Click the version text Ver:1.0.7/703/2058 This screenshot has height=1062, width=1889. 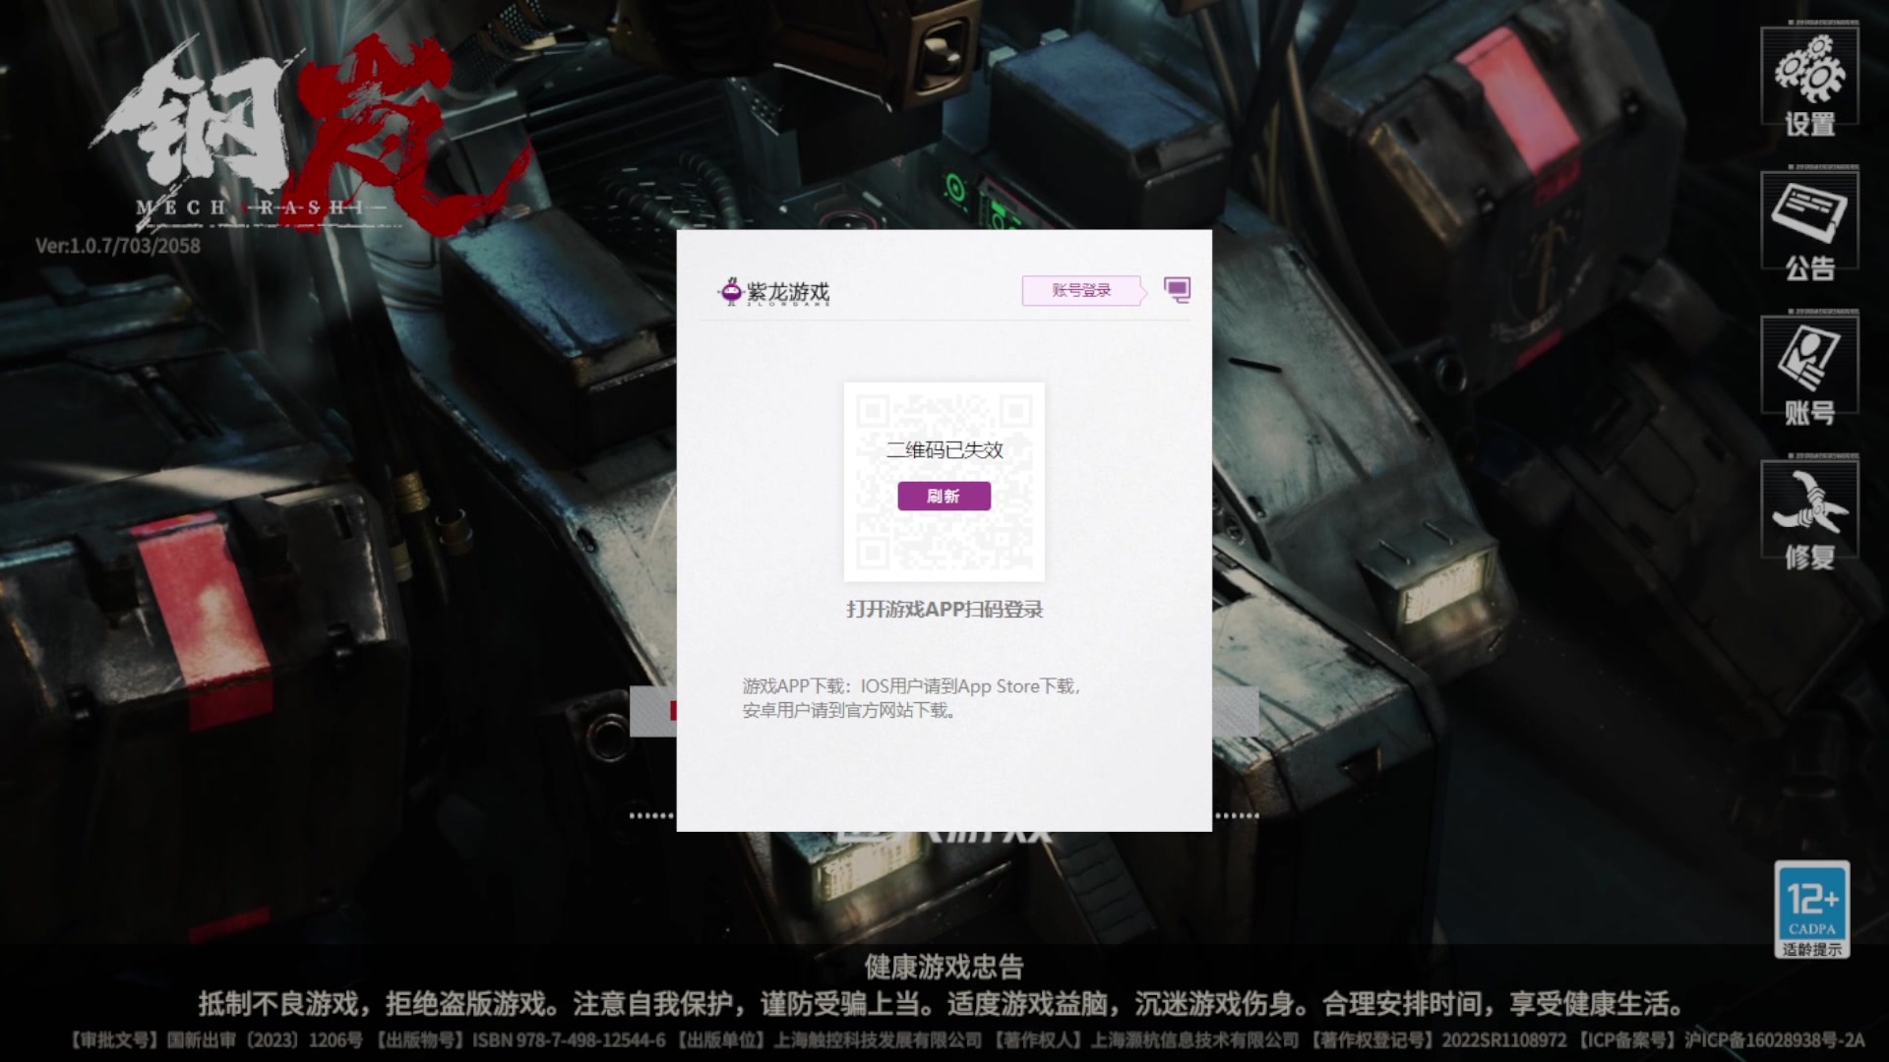click(x=118, y=246)
